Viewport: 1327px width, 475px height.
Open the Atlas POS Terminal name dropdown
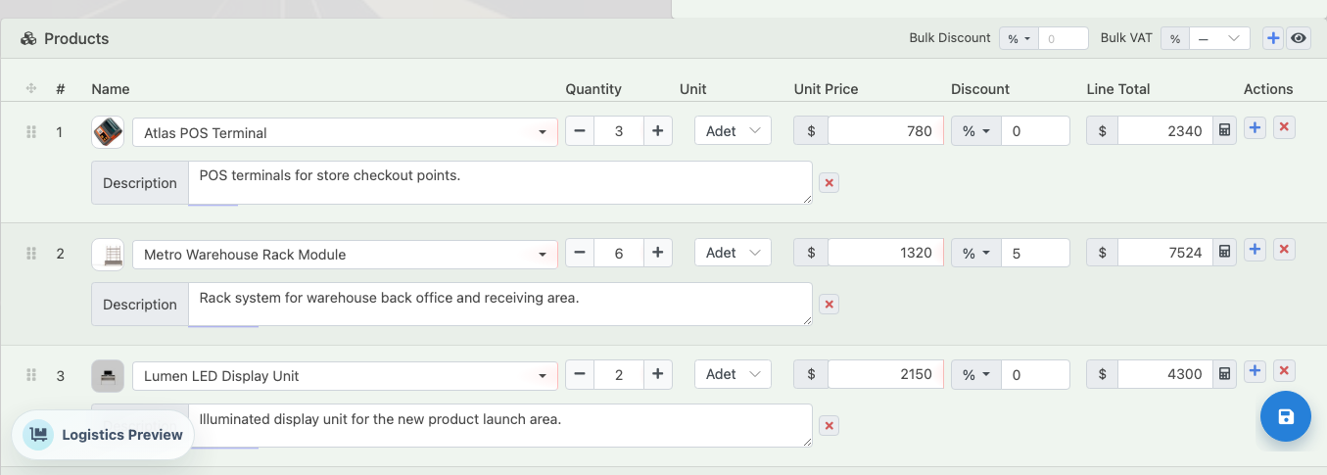345,132
